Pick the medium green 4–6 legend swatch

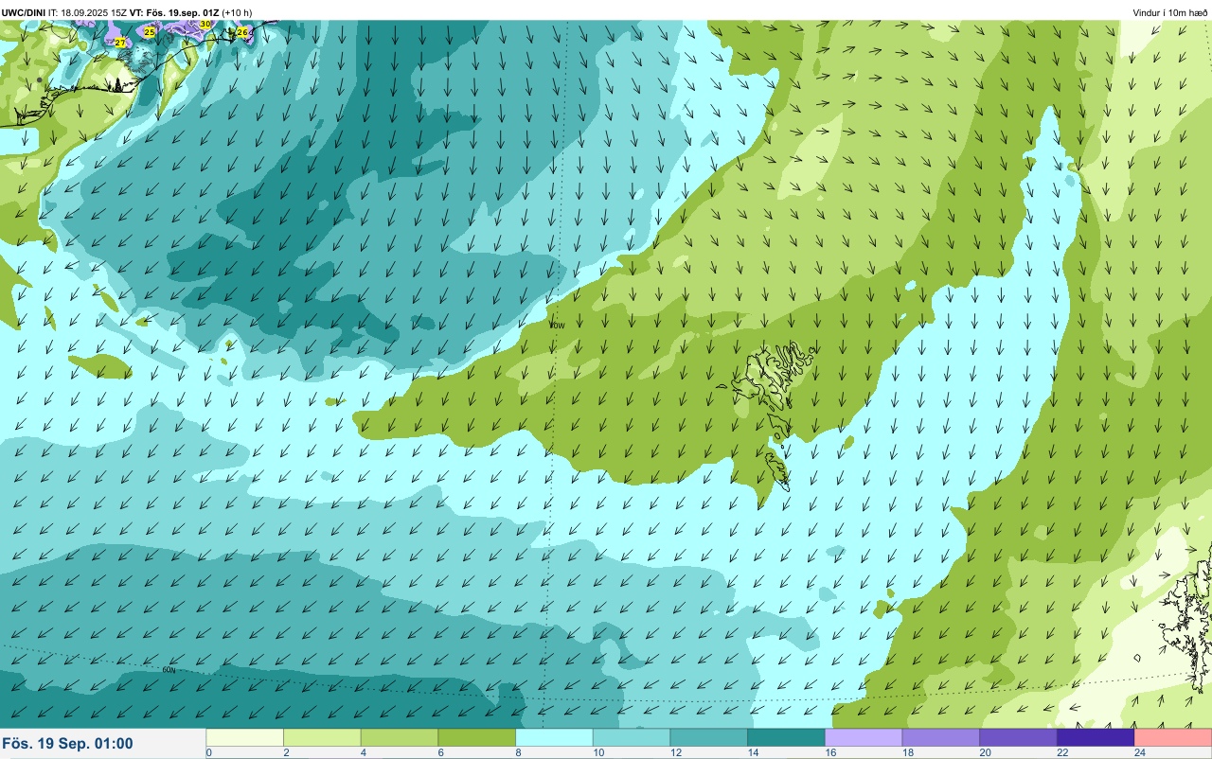(x=400, y=737)
